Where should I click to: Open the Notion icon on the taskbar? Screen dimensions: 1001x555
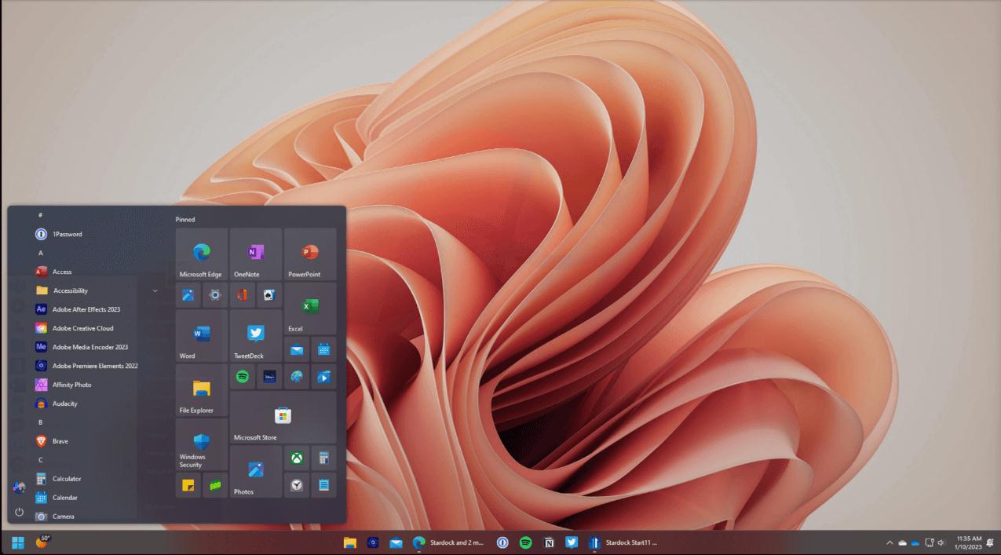[549, 542]
